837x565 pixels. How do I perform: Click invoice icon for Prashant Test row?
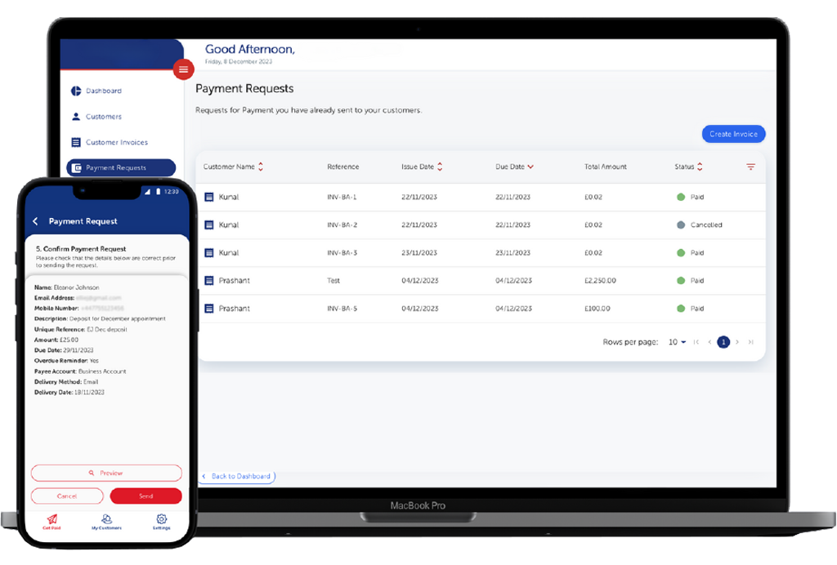pyautogui.click(x=208, y=281)
